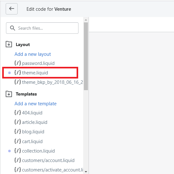Image resolution: width=174 pixels, height=174 pixels.
Task: Click code icon beside blog.liquid
Action: pyautogui.click(x=18, y=132)
